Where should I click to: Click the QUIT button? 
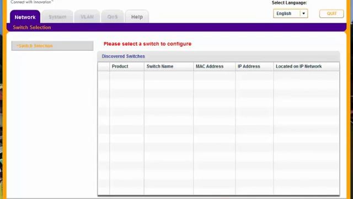click(x=331, y=13)
